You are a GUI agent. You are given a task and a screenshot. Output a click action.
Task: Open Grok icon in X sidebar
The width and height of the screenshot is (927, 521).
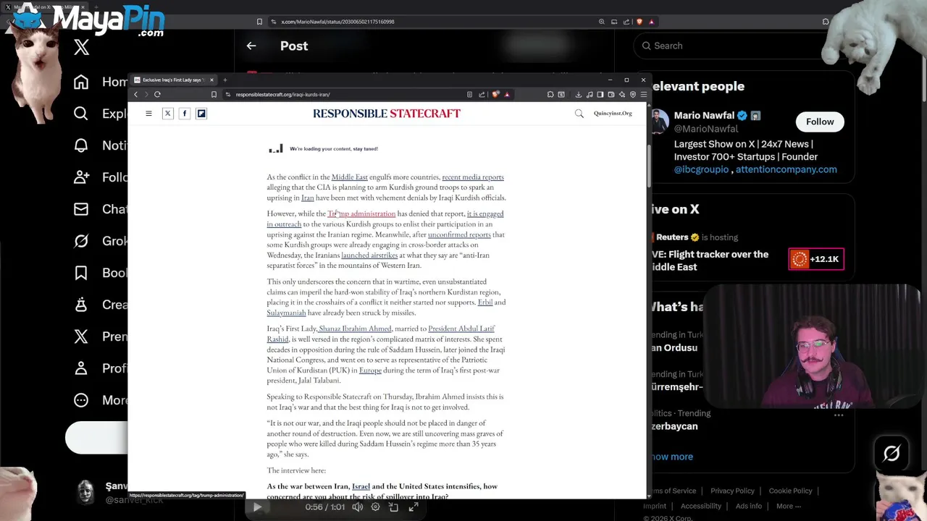81,241
